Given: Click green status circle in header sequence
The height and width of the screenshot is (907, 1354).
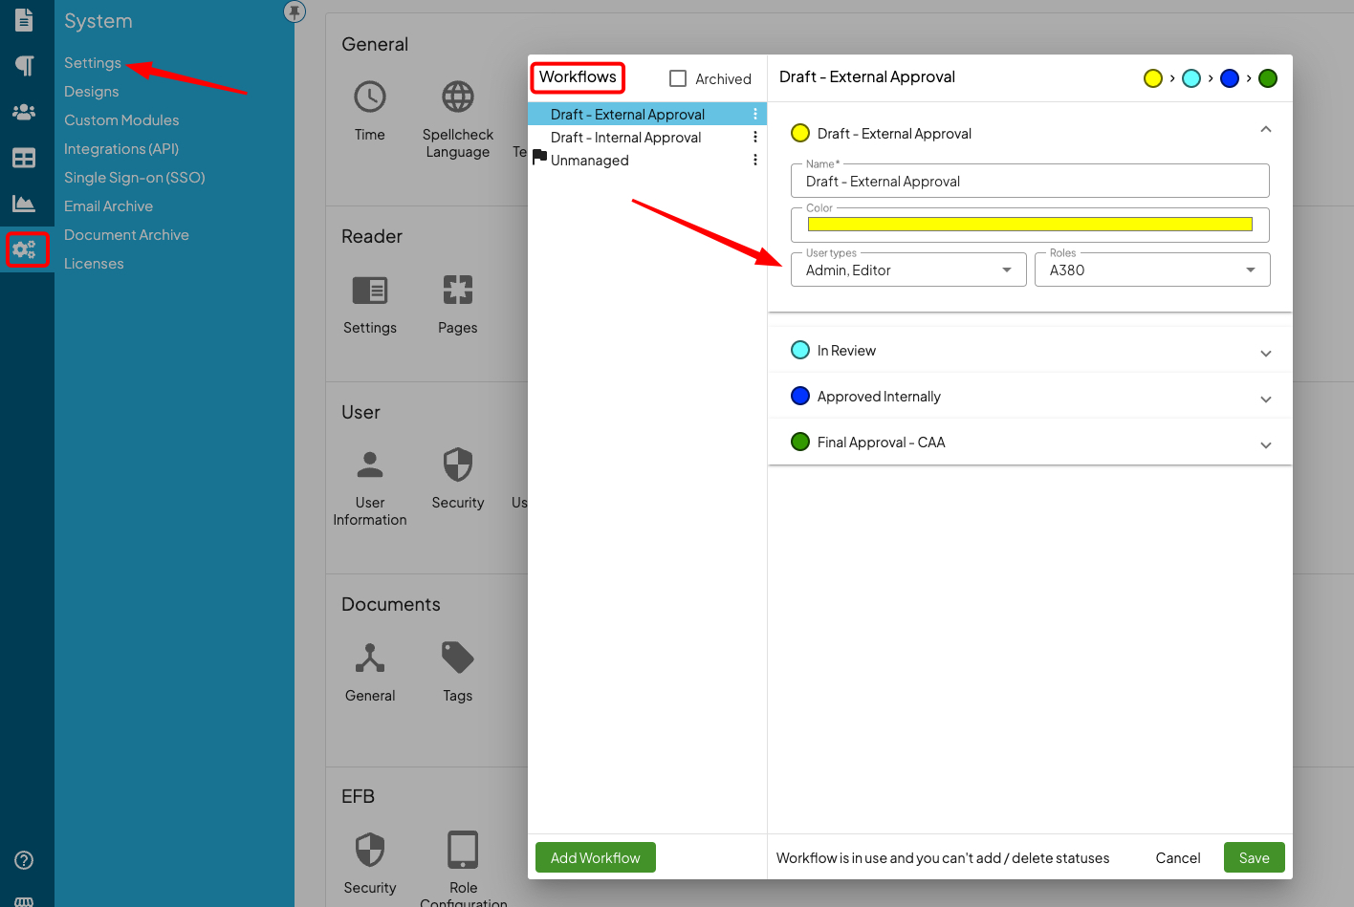Looking at the screenshot, I should click(1268, 78).
